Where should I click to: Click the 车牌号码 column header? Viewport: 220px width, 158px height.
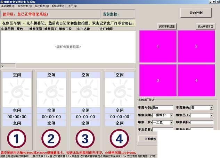(x=8, y=29)
